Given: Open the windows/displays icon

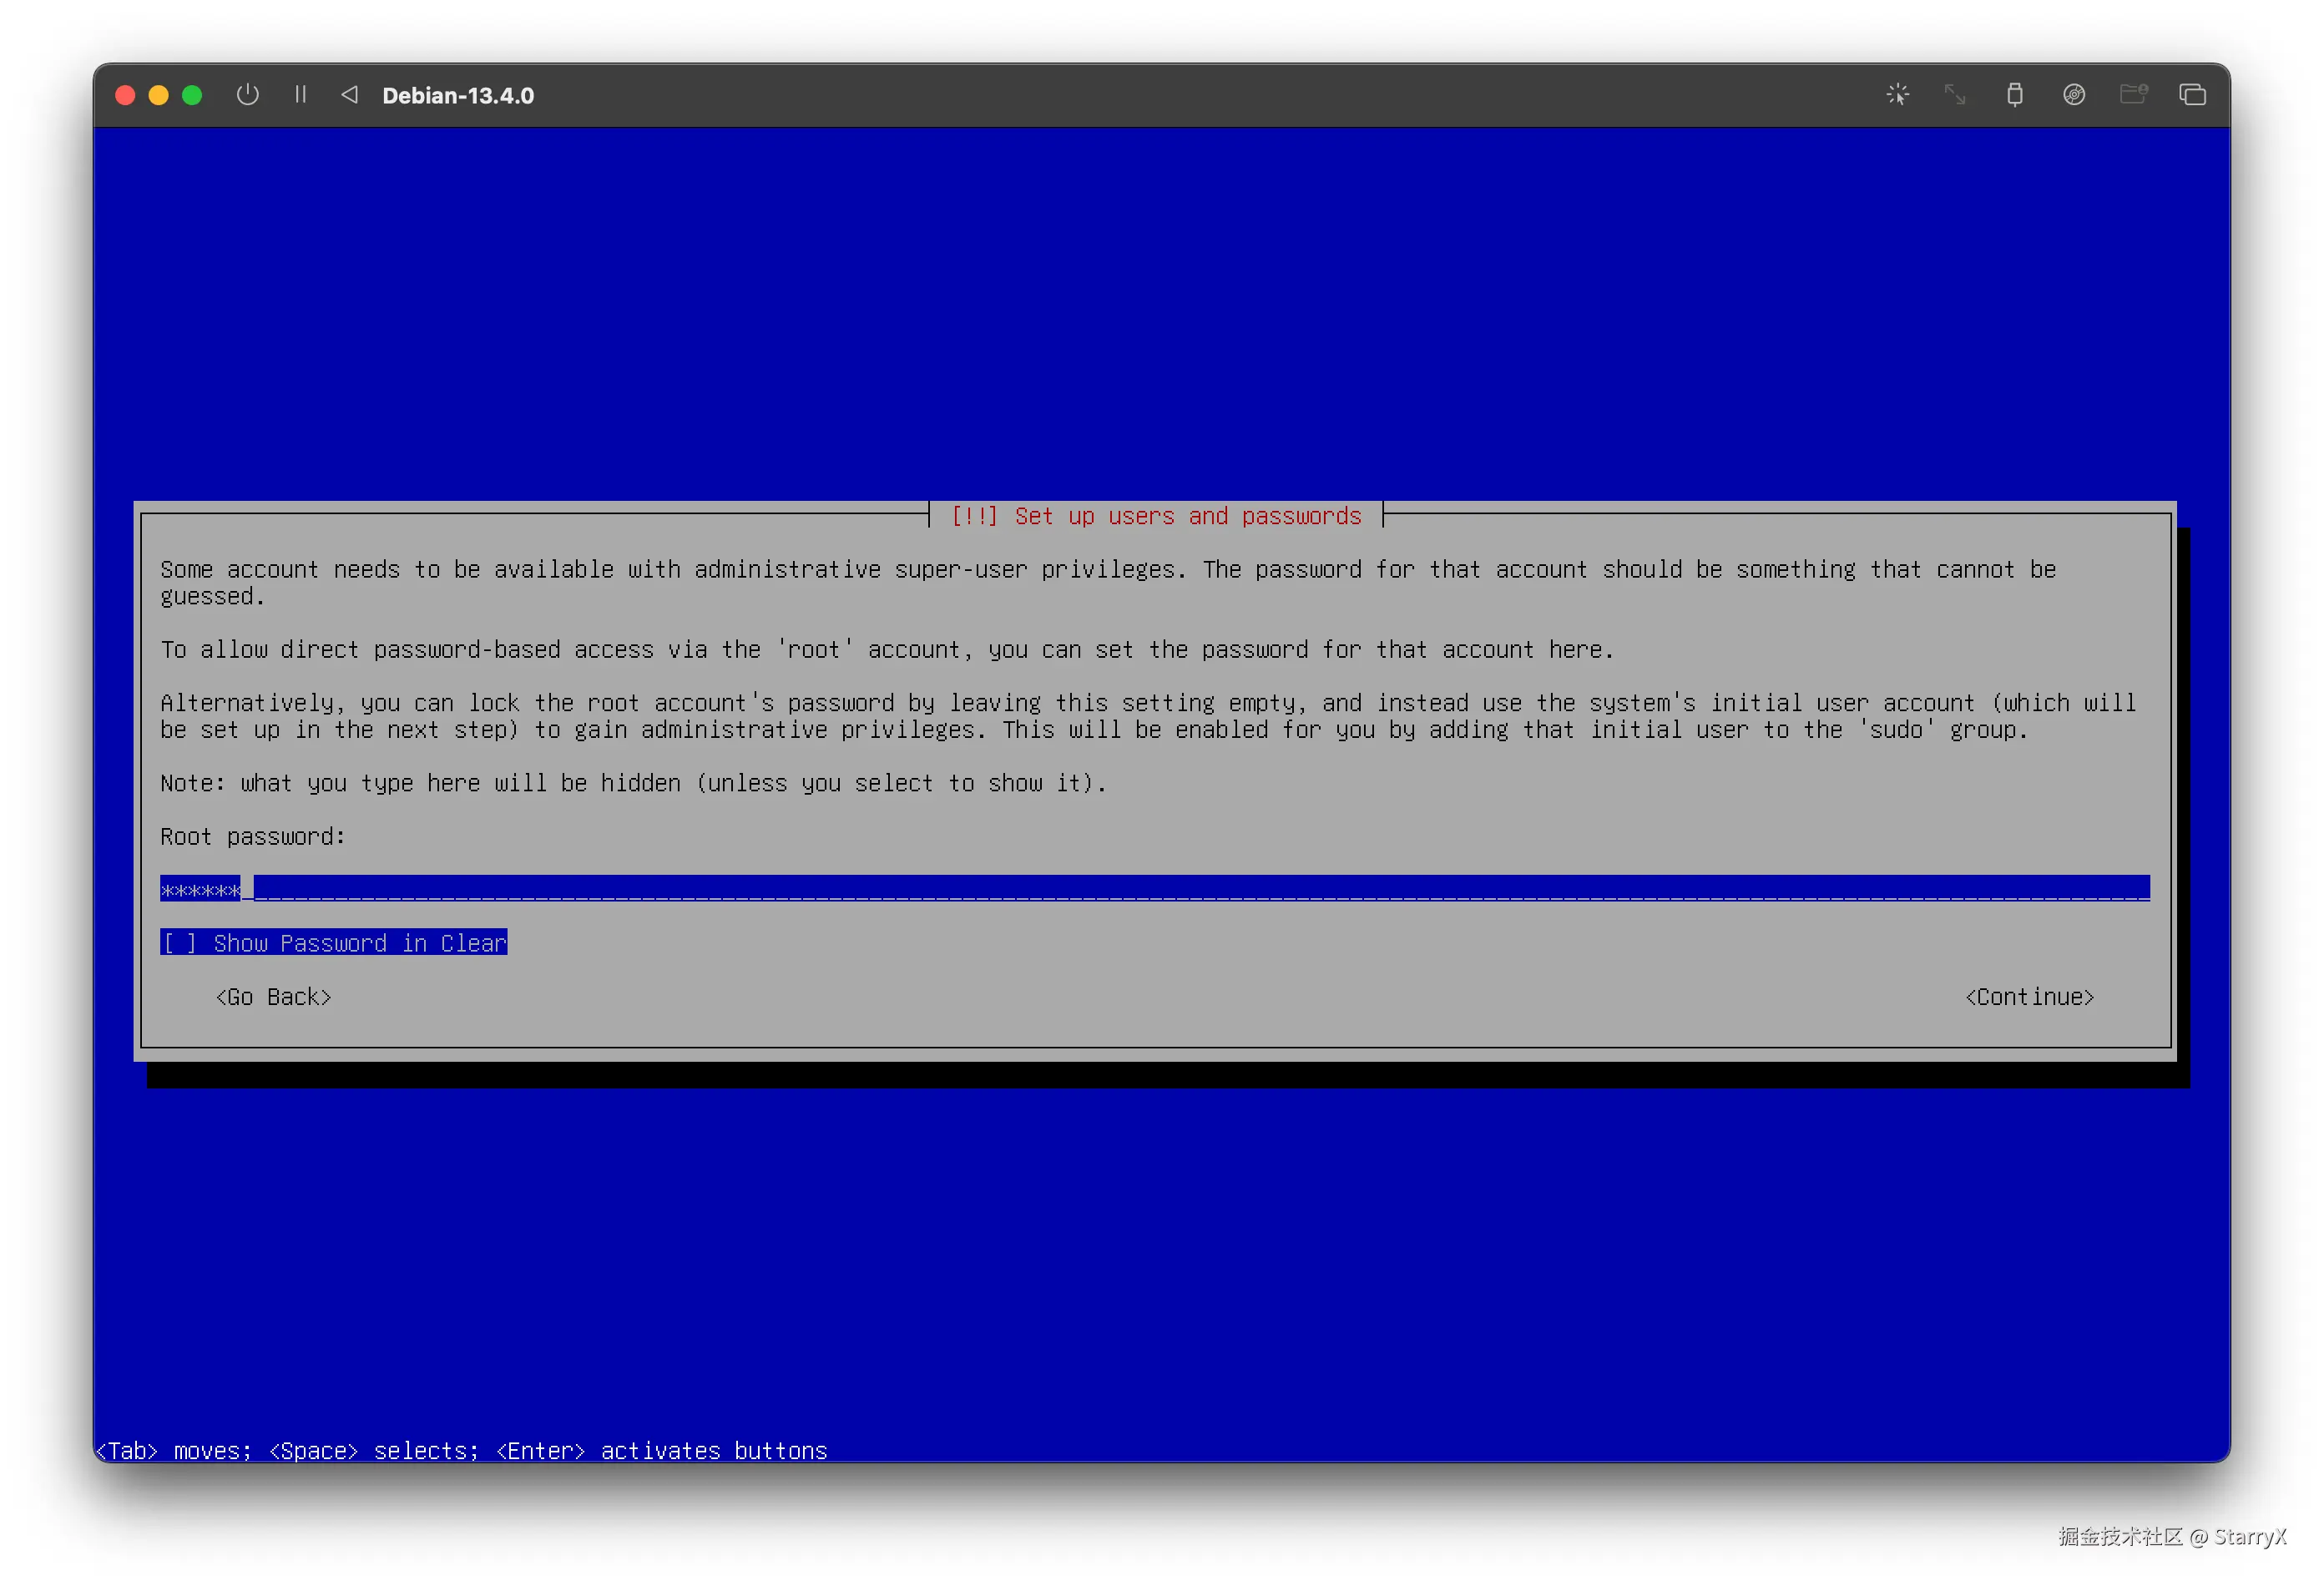Looking at the screenshot, I should [x=2192, y=95].
